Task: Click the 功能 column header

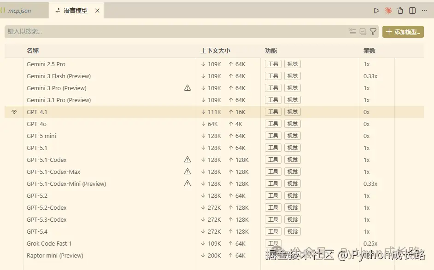Action: point(271,51)
